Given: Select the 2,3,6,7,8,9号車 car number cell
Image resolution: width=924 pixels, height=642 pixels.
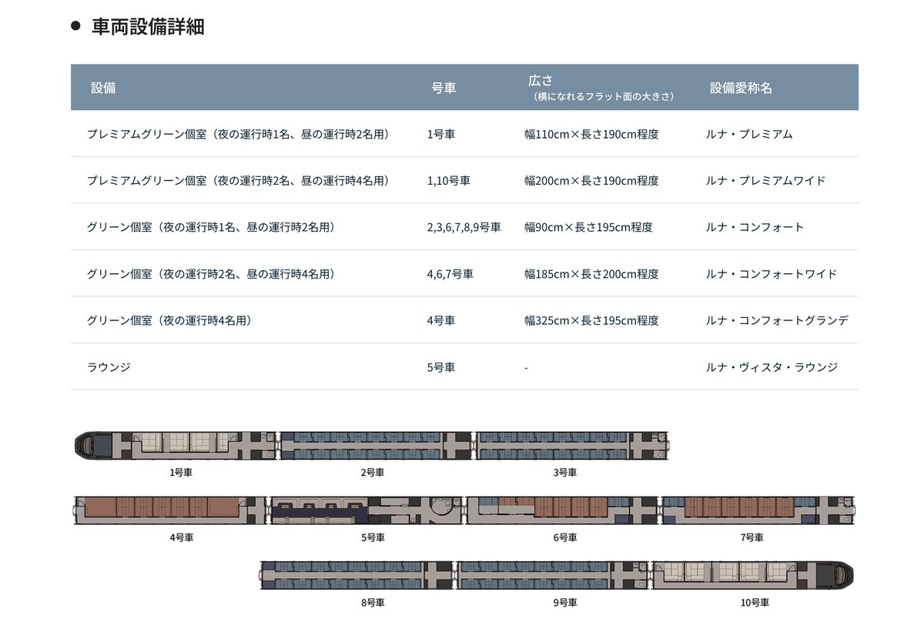Looking at the screenshot, I should click(x=464, y=227).
